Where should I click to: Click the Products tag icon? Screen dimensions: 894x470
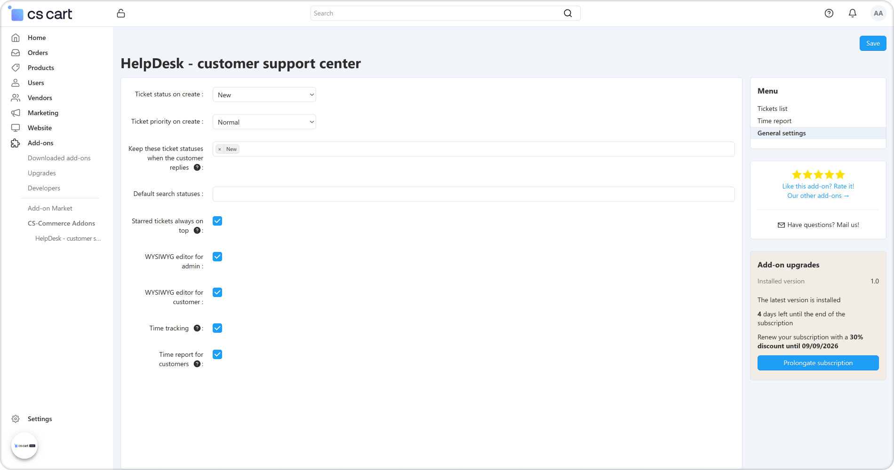[x=16, y=68]
